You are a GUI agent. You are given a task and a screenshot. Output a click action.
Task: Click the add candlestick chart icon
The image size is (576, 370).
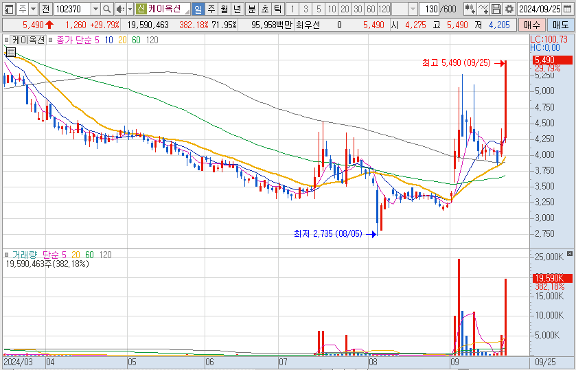[470, 9]
